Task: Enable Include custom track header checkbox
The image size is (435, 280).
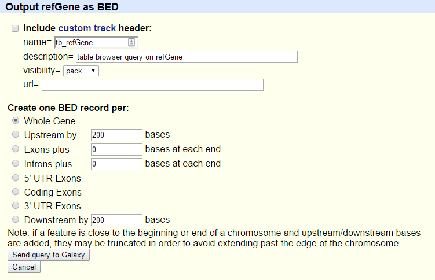Action: click(x=15, y=28)
